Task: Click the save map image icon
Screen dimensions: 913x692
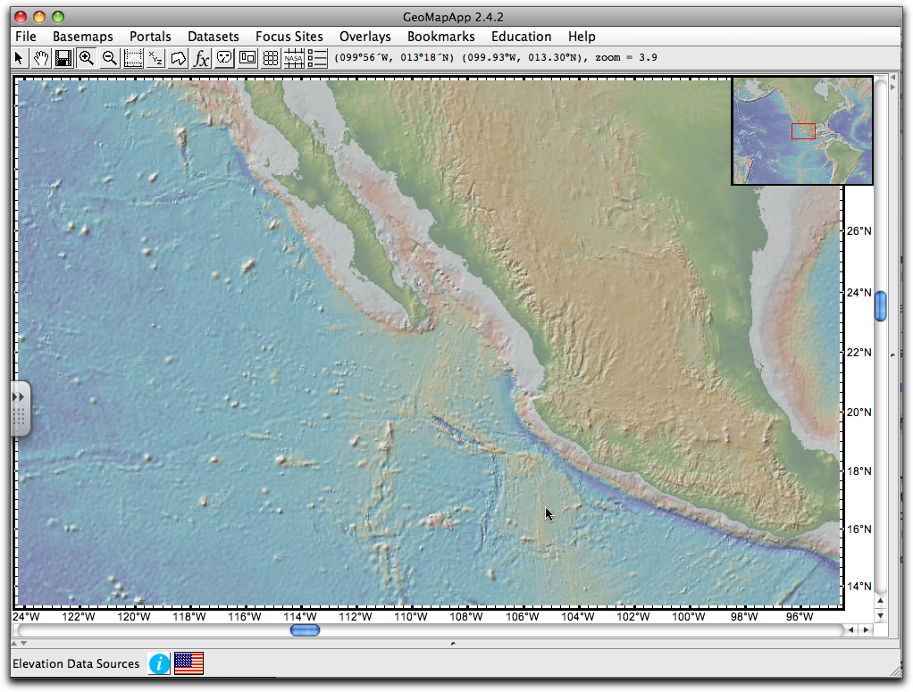Action: (x=63, y=58)
